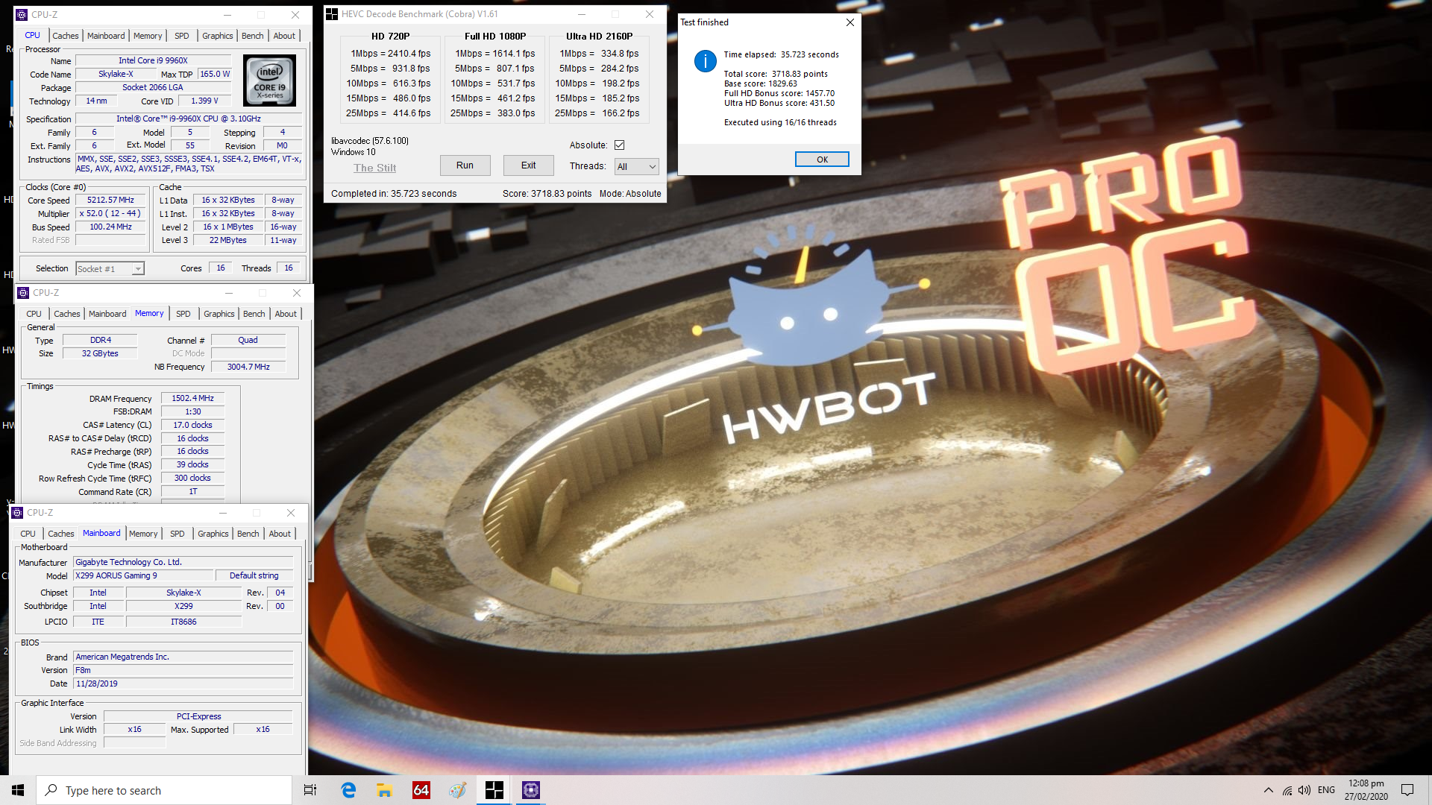
Task: Click the Memory CPU-Z window title icon
Action: coord(23,293)
